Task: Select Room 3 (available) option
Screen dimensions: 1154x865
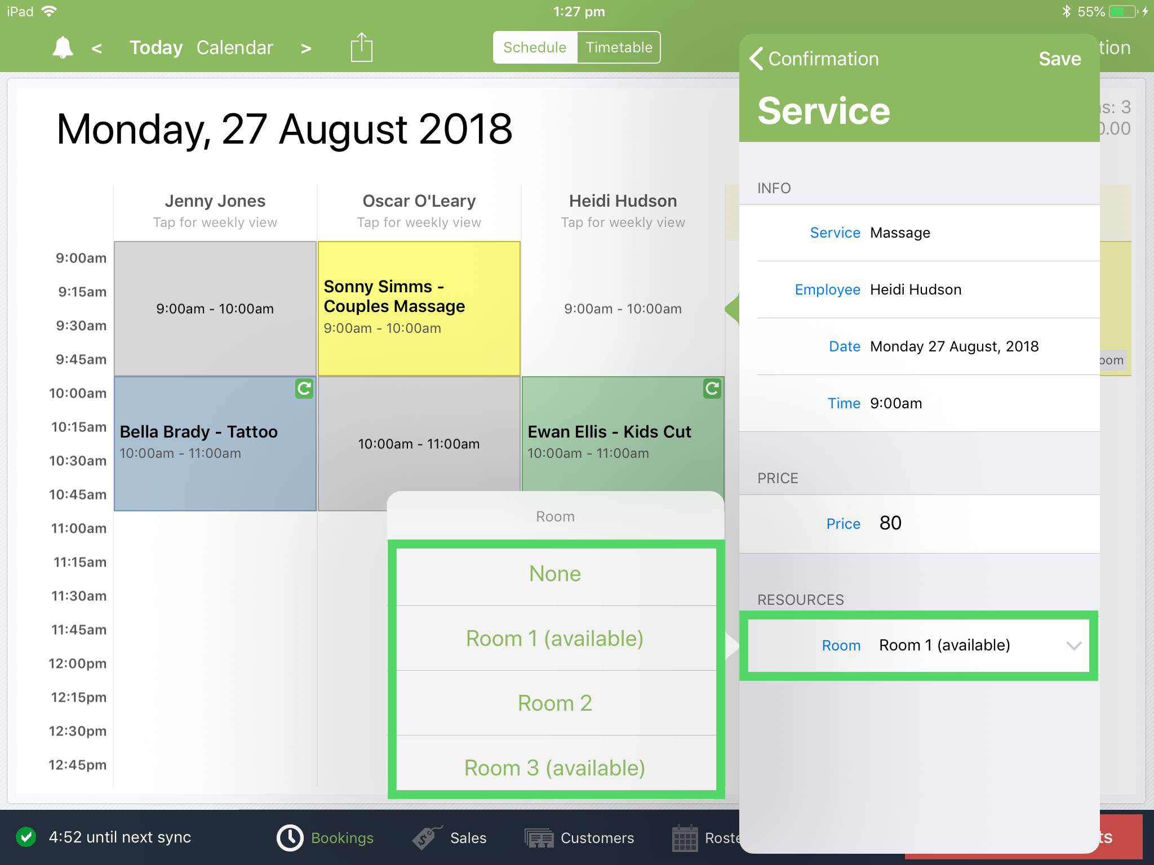Action: coord(554,767)
